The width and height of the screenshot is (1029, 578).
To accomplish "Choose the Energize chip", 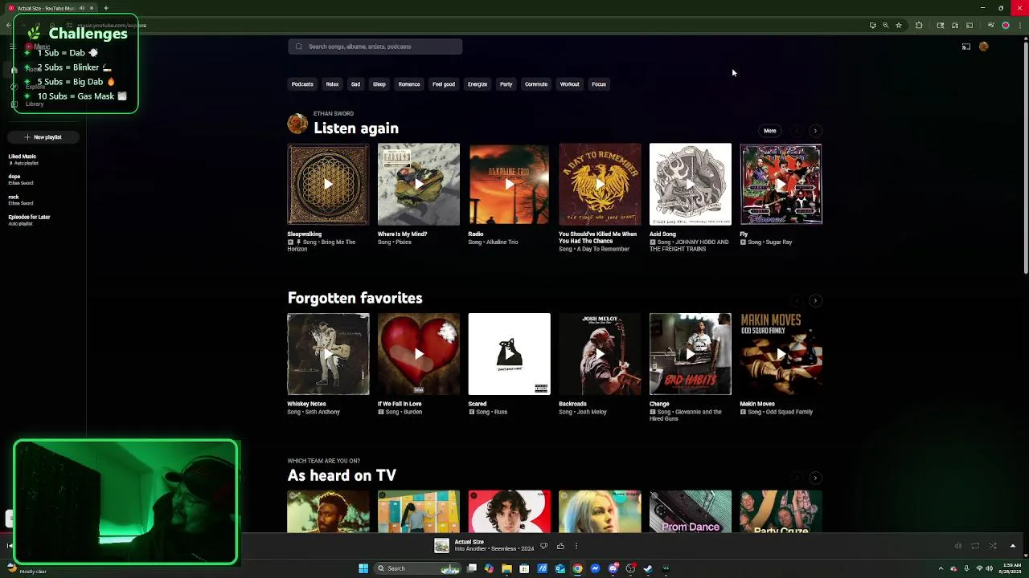I will 478,84.
